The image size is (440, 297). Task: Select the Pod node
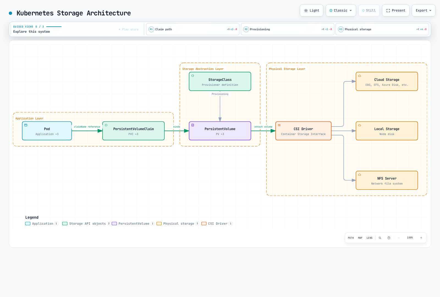click(47, 131)
